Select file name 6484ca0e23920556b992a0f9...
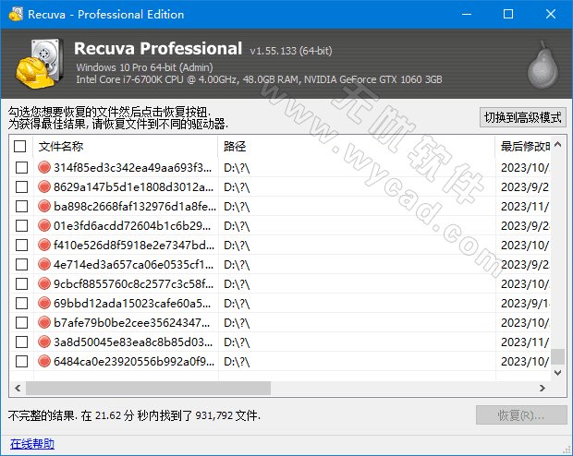 (134, 362)
